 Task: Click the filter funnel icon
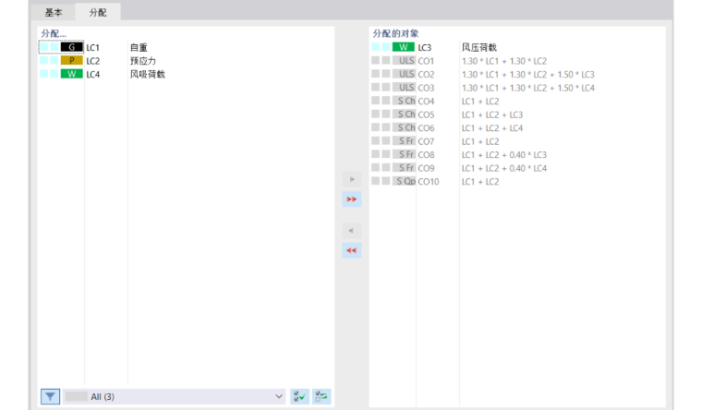(50, 396)
